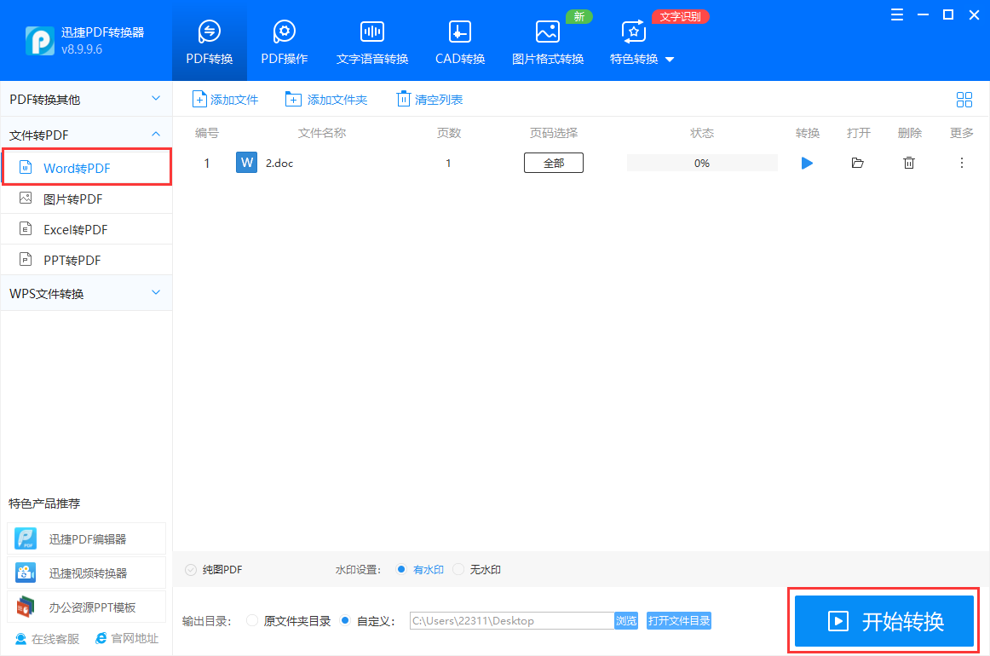Launch 迅捷PDF编辑器 from the sidebar
The height and width of the screenshot is (656, 990).
point(85,538)
